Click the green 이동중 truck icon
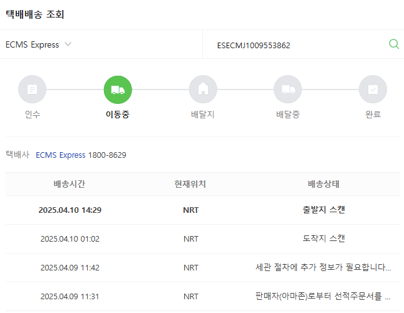Screen dimensions: 404x313 point(118,90)
